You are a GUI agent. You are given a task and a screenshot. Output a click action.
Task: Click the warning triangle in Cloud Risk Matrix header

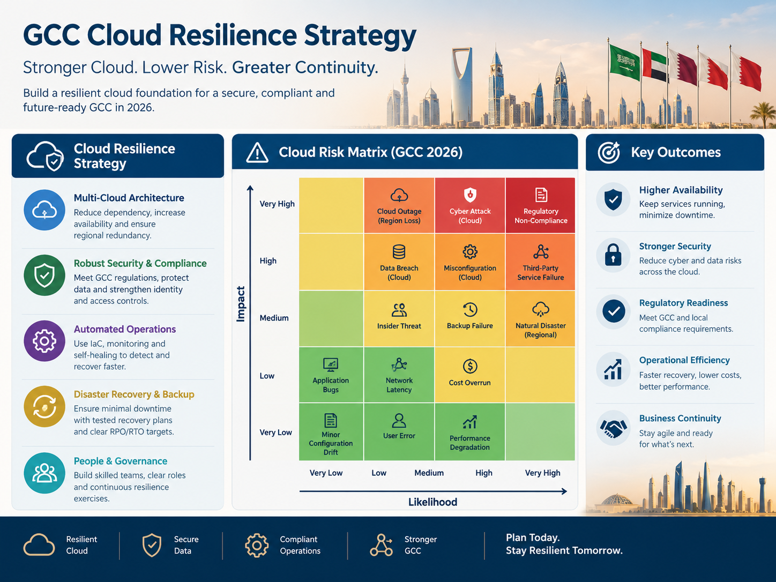257,153
